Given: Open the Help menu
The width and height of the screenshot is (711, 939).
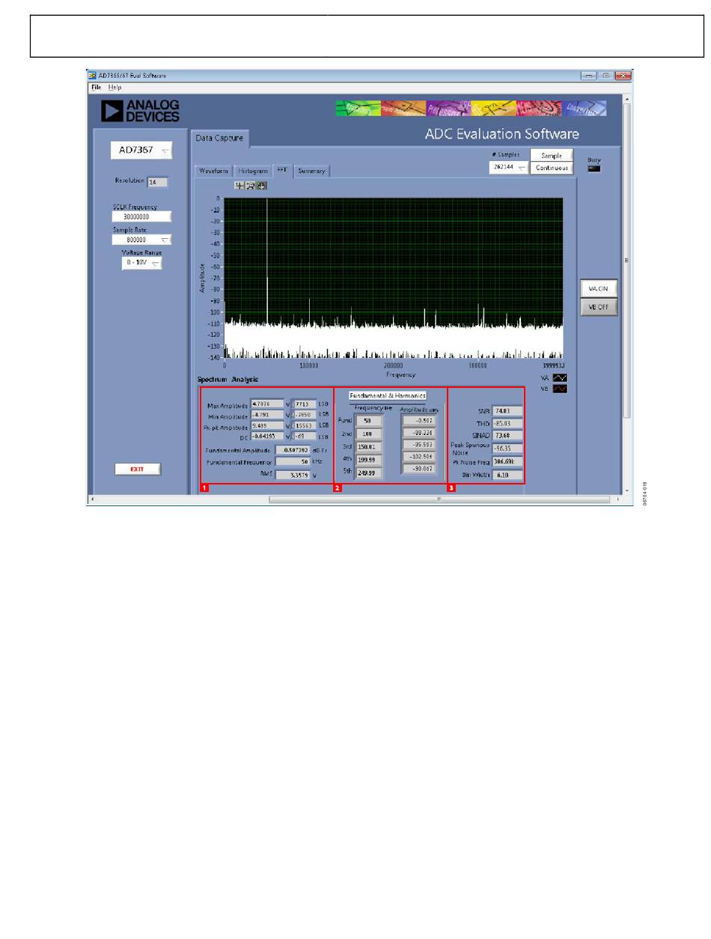Looking at the screenshot, I should 115,88.
